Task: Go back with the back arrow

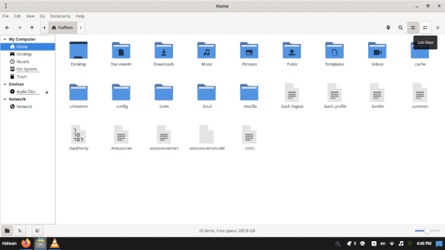Action: (x=7, y=27)
